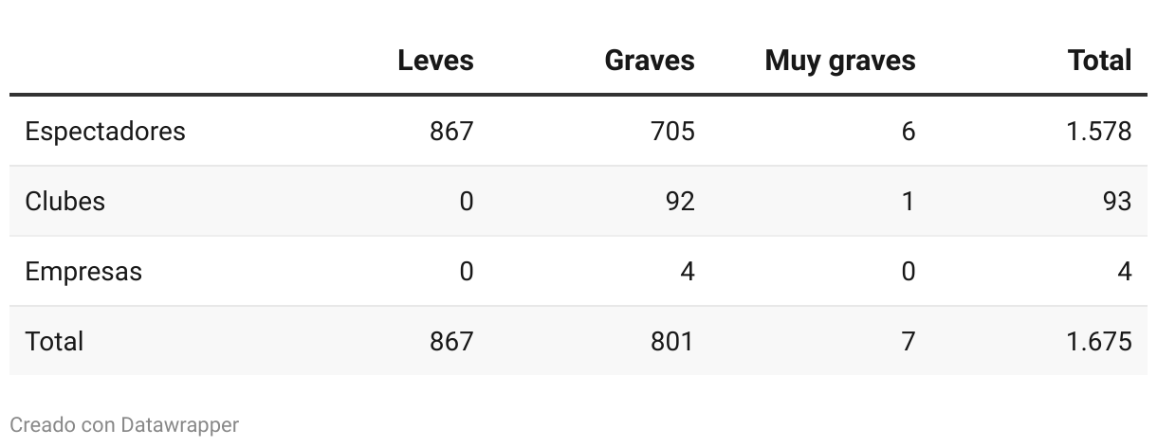Open the Creado con Datawrapper link

pyautogui.click(x=124, y=425)
